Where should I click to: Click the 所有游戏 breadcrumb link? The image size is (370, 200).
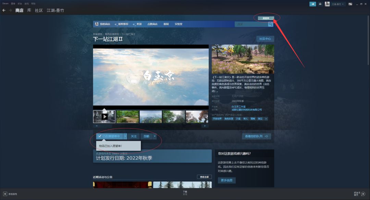[x=97, y=34]
